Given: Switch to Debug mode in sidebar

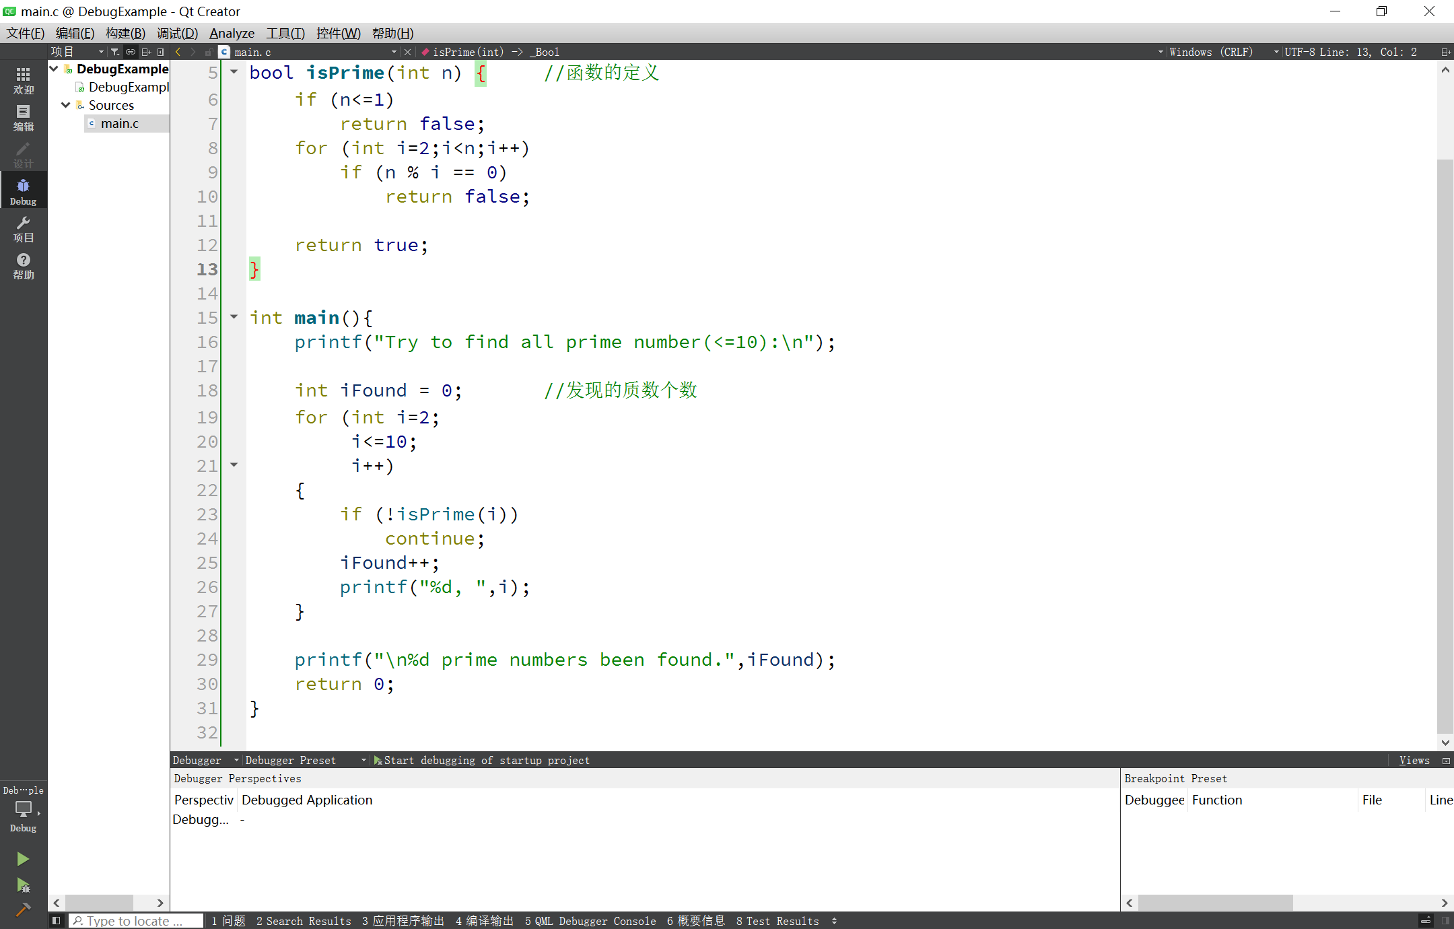Looking at the screenshot, I should (x=23, y=191).
